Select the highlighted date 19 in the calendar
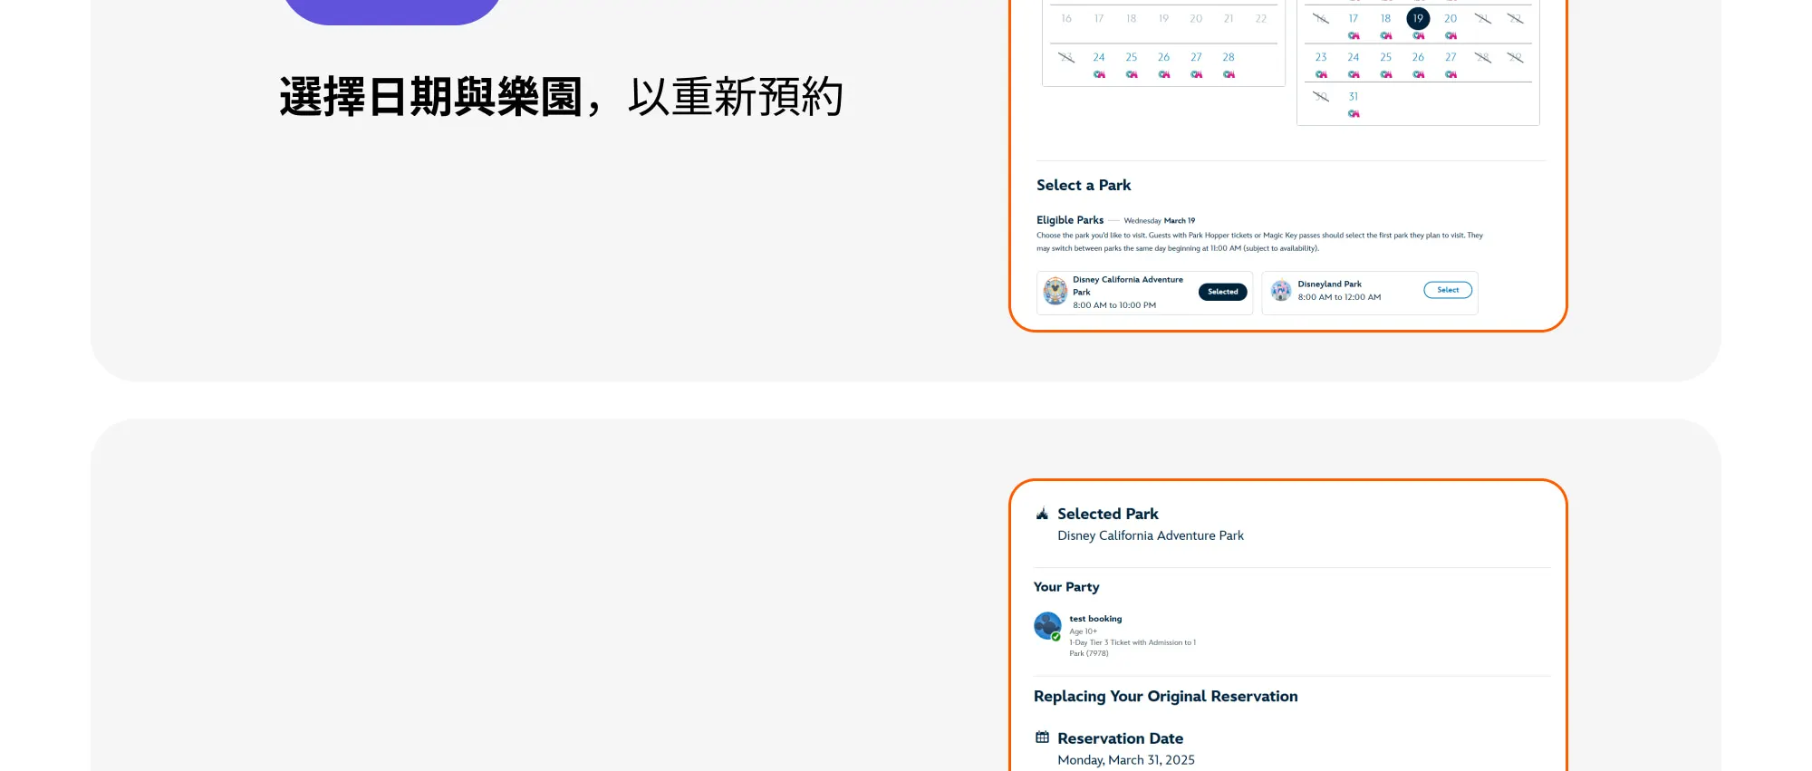 click(1418, 18)
